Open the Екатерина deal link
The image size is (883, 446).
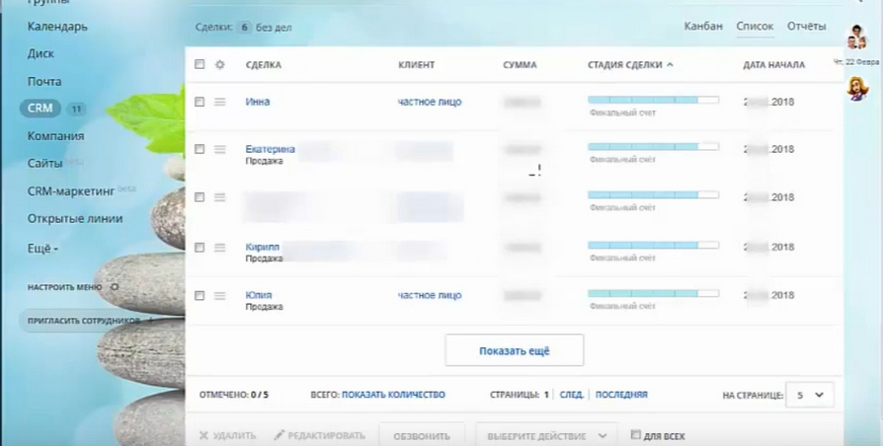click(271, 149)
